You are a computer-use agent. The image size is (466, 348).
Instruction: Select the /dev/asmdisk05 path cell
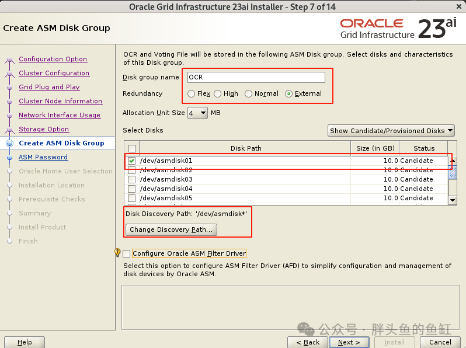pos(245,198)
